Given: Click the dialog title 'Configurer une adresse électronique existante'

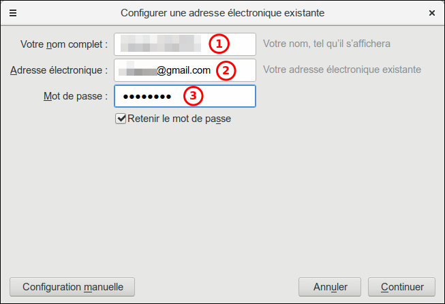Looking at the screenshot, I should [222, 13].
